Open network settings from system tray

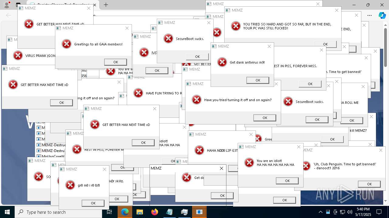[342, 212]
